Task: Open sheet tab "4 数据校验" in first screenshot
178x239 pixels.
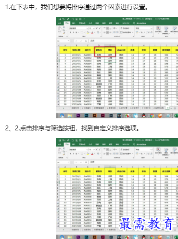Action: click(111, 108)
